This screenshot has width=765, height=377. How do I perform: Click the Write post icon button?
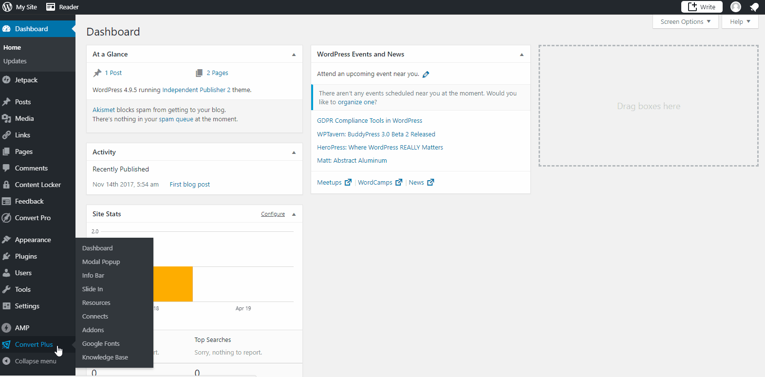(702, 7)
